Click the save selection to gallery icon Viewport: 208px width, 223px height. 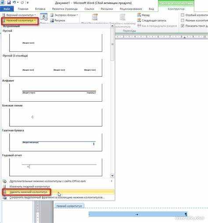[x=5, y=197]
